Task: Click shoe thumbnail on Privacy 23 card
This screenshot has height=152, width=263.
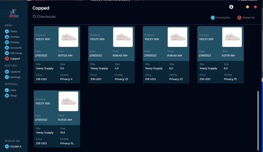Action: click(x=177, y=37)
